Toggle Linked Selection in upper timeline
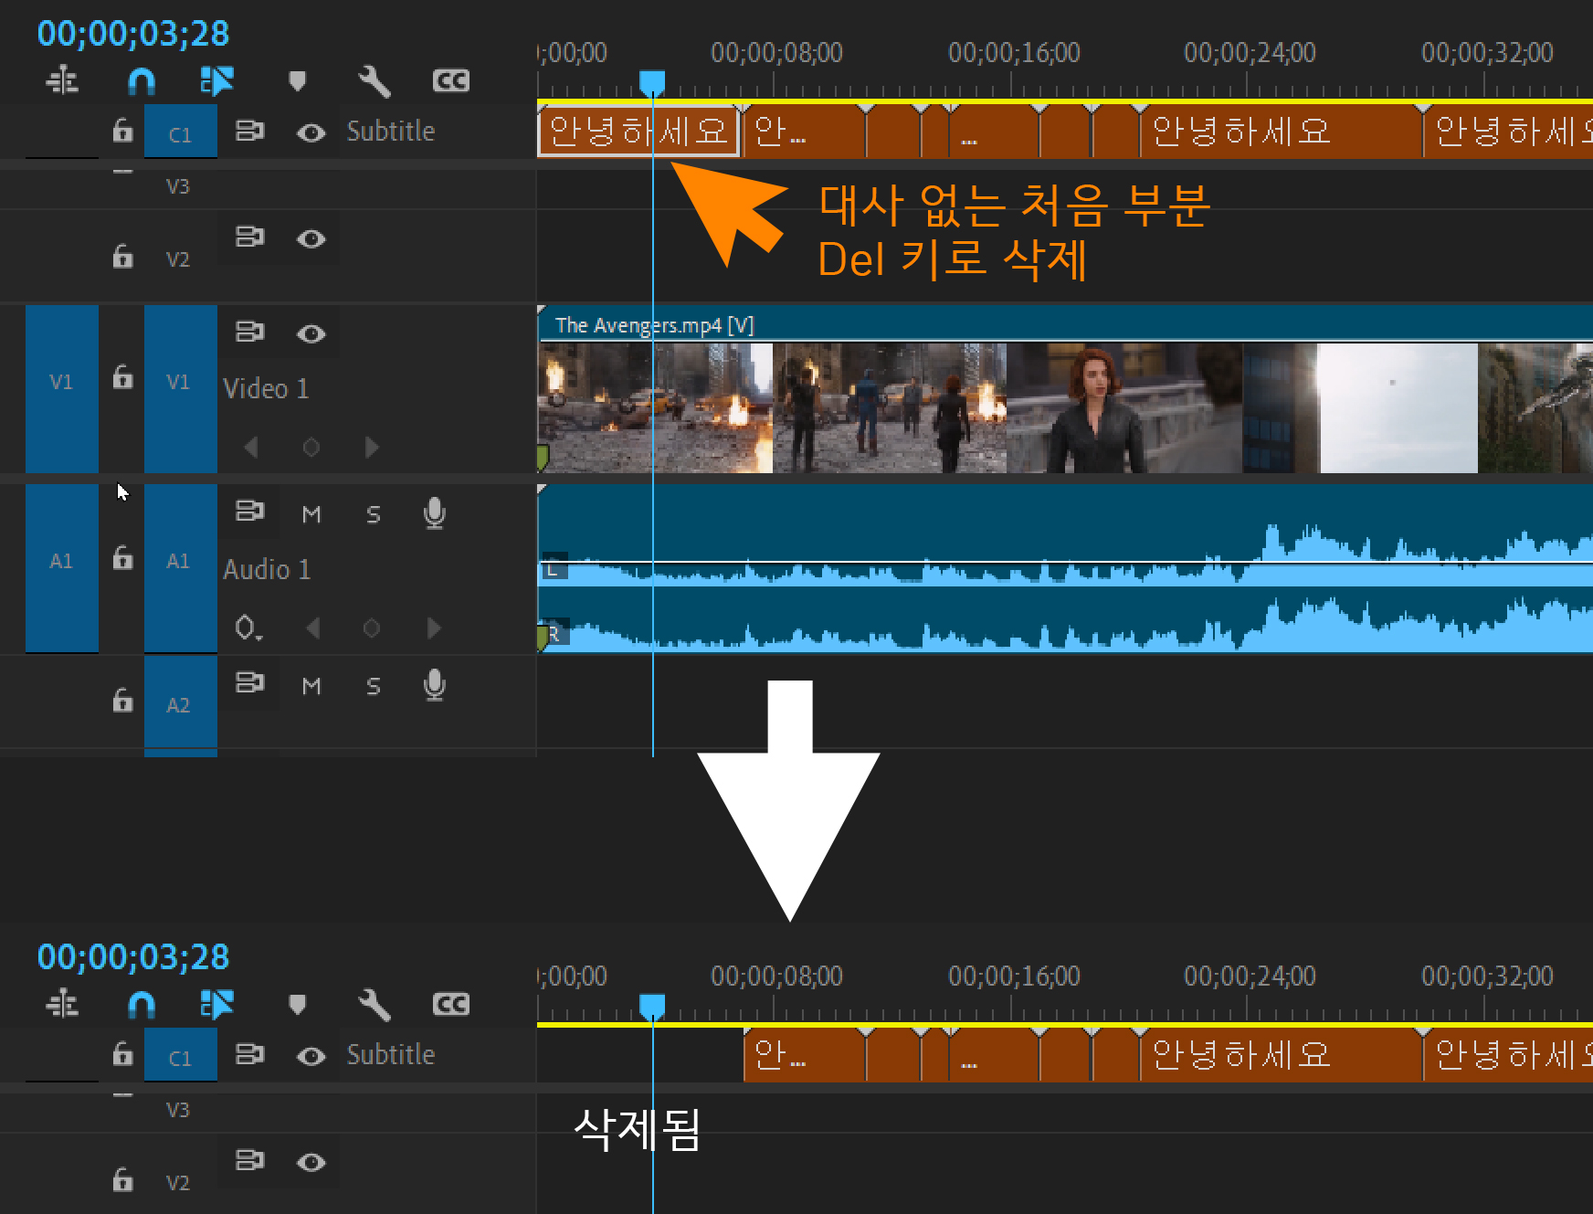 tap(216, 81)
